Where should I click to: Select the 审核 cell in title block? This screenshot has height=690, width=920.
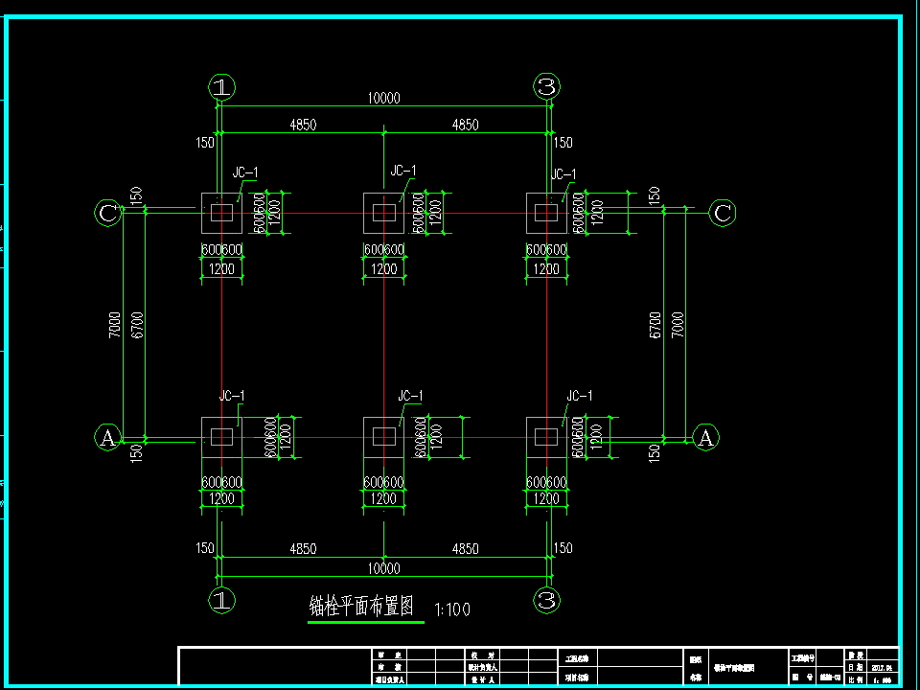389,667
